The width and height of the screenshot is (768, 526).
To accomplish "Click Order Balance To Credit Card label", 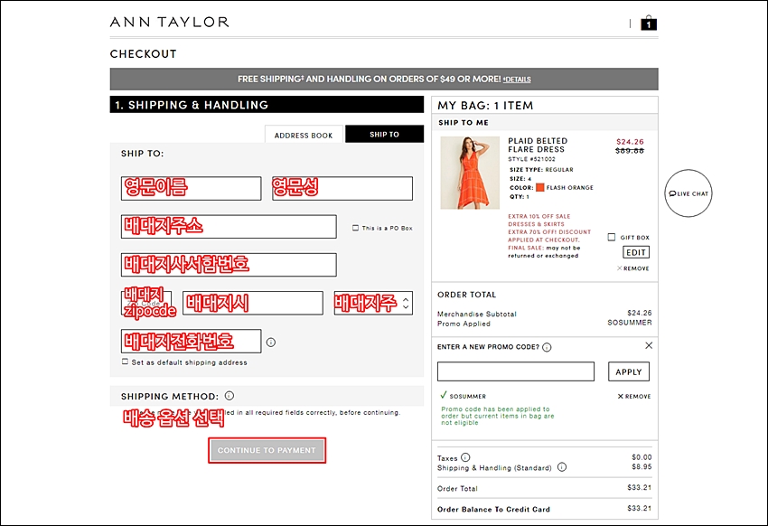I will [x=493, y=510].
